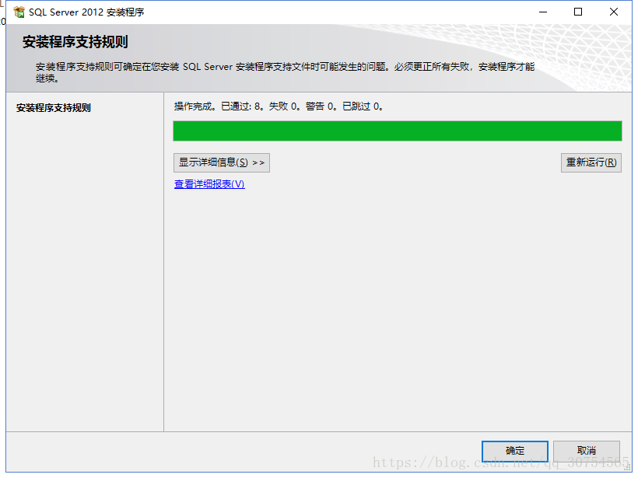Click the empty results area below report link
Screen dimensions: 638x478
(x=397, y=309)
